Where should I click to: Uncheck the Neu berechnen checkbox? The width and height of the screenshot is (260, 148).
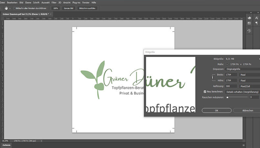205,91
